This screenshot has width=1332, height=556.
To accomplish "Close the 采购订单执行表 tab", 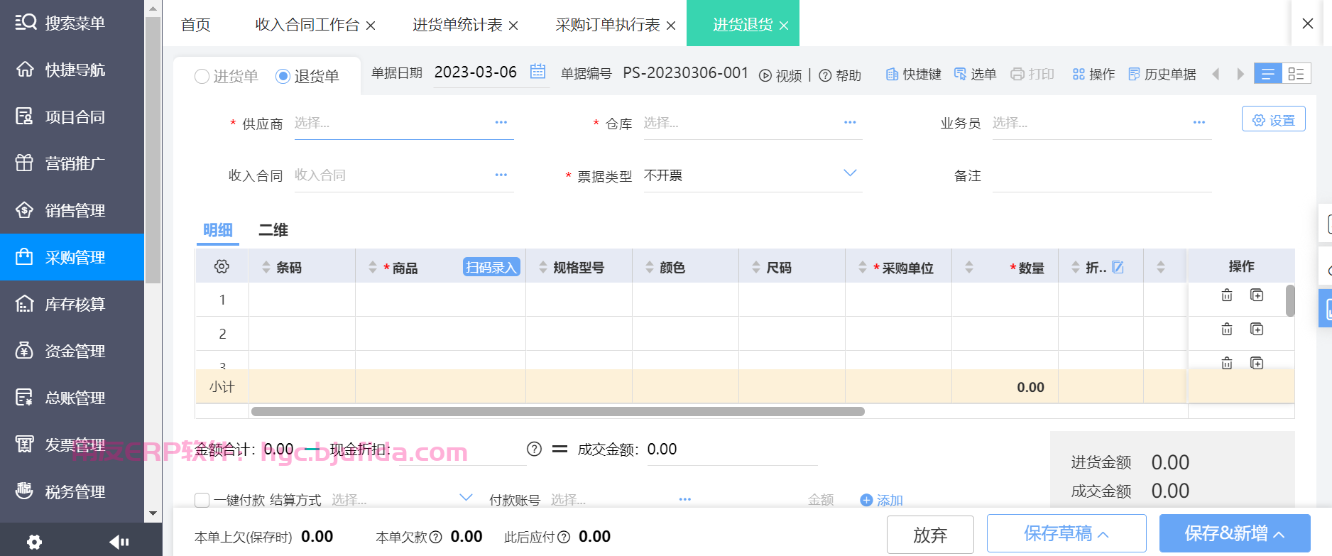I will (671, 26).
